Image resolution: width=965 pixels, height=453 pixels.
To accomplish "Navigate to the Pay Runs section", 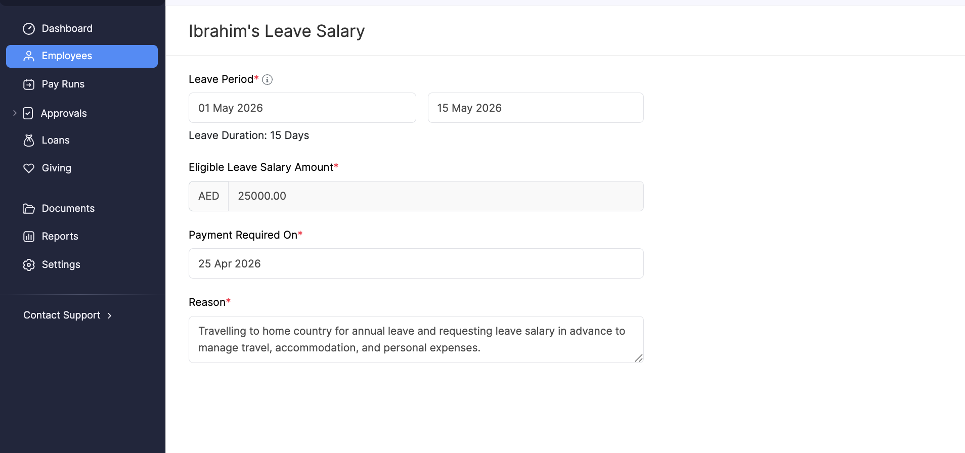I will tap(63, 84).
